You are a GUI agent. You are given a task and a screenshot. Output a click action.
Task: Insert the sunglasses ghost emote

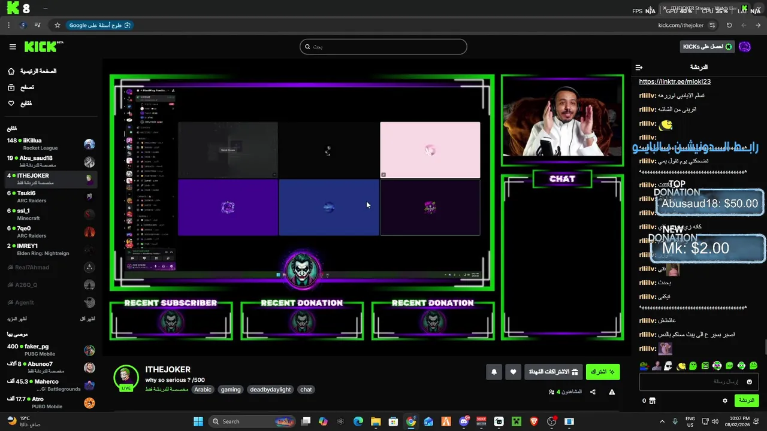pyautogui.click(x=668, y=366)
